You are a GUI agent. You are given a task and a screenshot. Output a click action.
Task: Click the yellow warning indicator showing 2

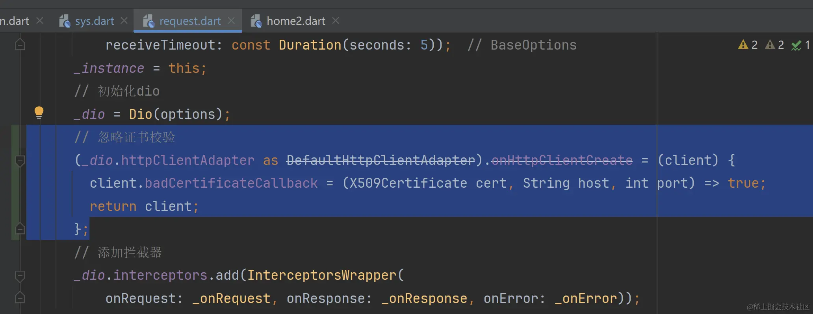[748, 45]
